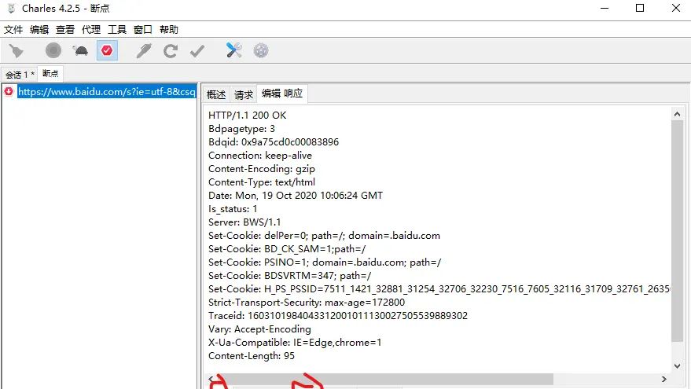Click the Date header line

[296, 195]
